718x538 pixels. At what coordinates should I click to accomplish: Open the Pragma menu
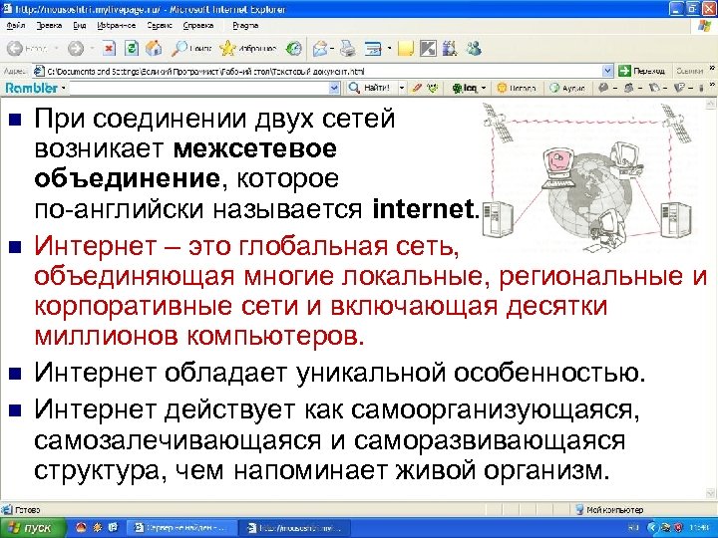245,25
